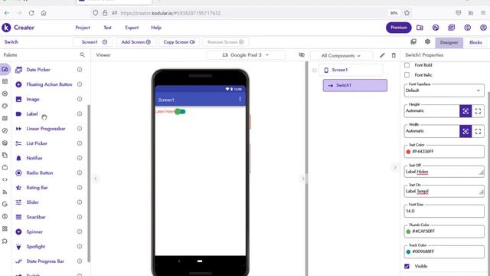Open project settings gear icon
The height and width of the screenshot is (276, 490).
[427, 41]
